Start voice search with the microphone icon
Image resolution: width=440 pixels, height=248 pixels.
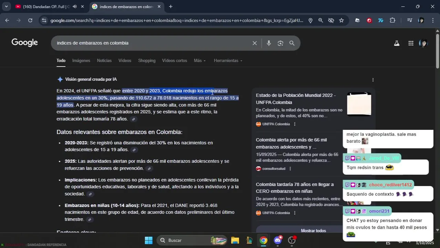click(269, 43)
